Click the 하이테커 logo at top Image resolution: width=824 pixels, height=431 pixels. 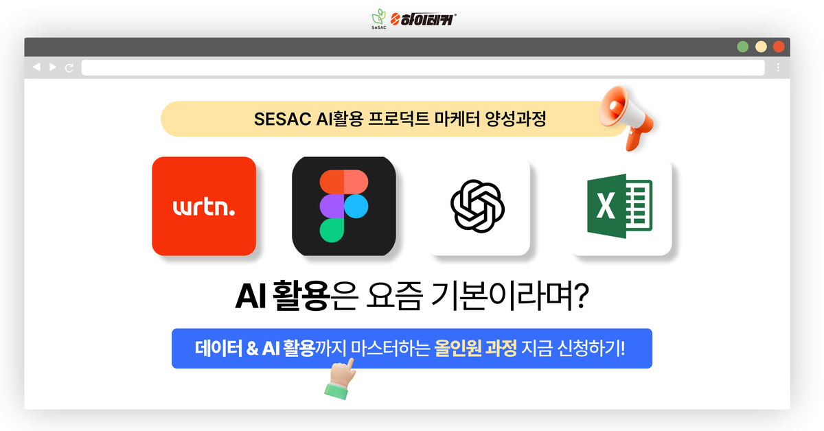click(424, 18)
